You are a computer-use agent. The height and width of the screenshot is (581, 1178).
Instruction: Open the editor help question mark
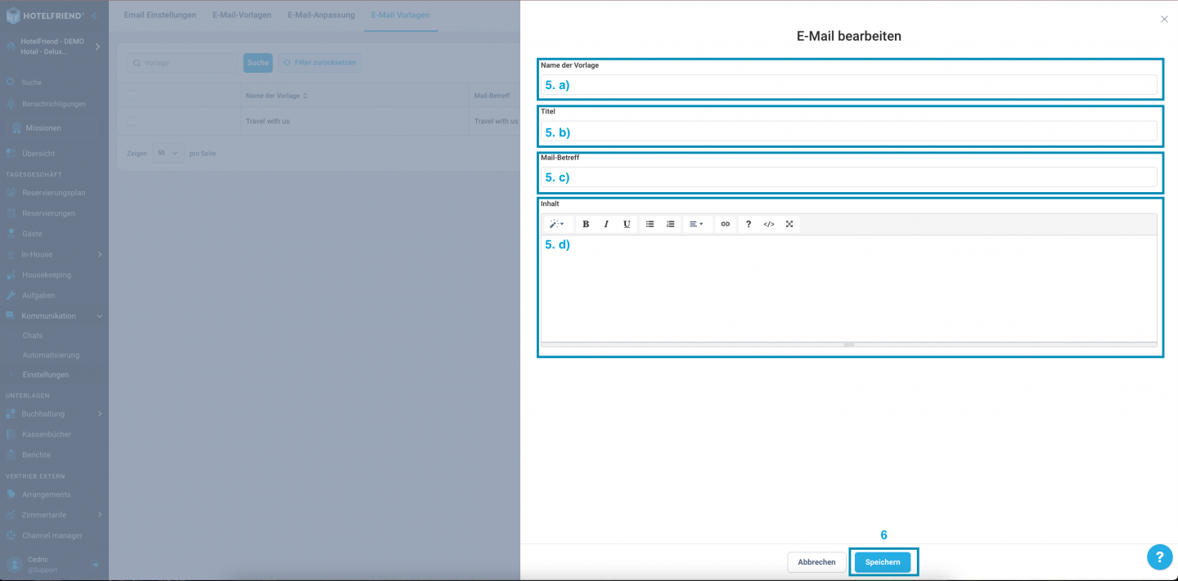coord(749,224)
